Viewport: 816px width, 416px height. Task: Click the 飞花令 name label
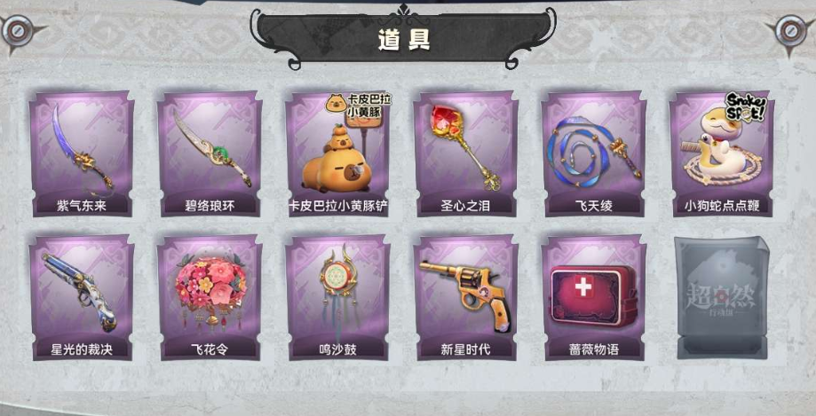[x=210, y=349]
